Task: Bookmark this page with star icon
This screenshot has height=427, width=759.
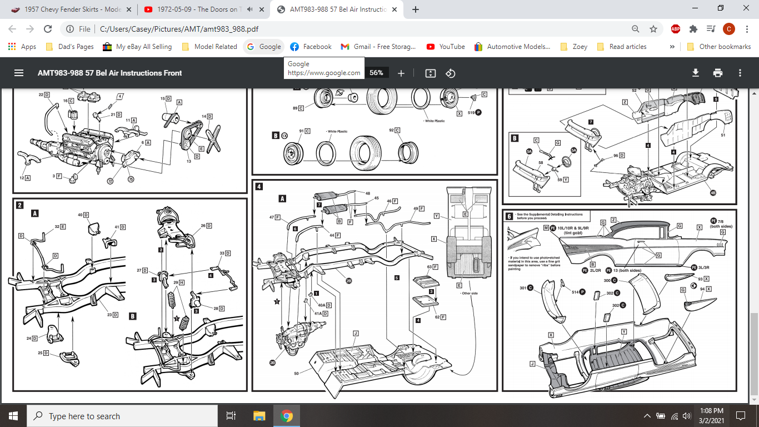Action: pyautogui.click(x=653, y=29)
